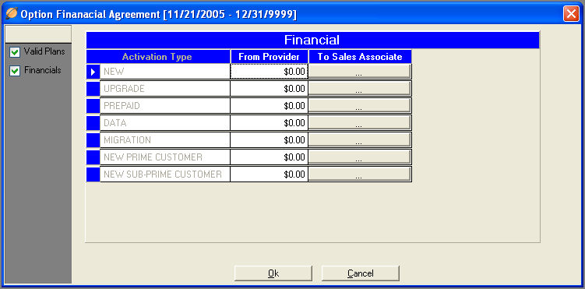Screen dimensions: 585x289
Task: Close the Option Financial Agreement dialog
Action: 571,14
